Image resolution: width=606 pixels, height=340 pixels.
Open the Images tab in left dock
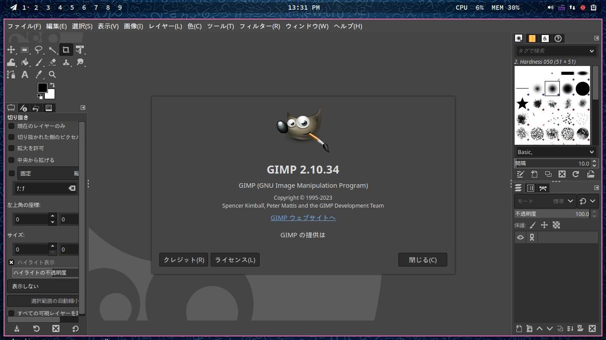(x=49, y=108)
